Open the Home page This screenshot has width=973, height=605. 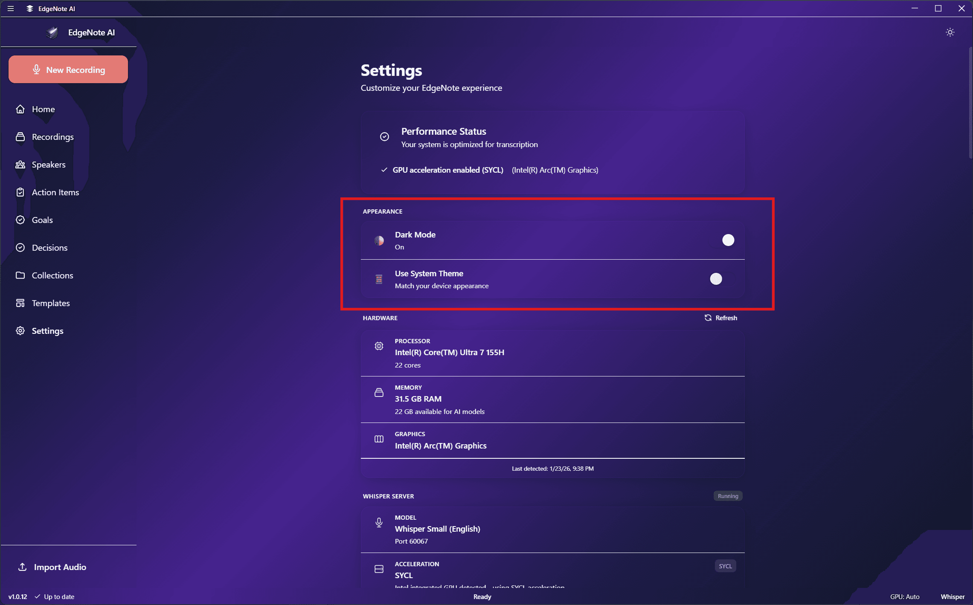pos(43,109)
